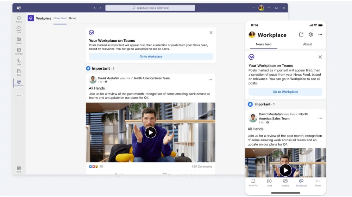Switch to the desktop News Feed tab
Screen dimensions: 352x197
[60, 18]
